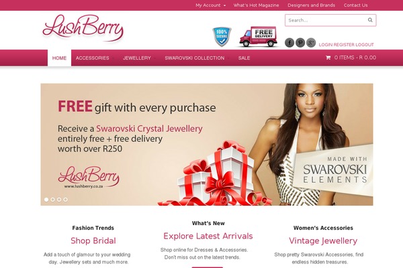This screenshot has width=403, height=268.
Task: Open the Pinterest social icon
Action: 300,43
